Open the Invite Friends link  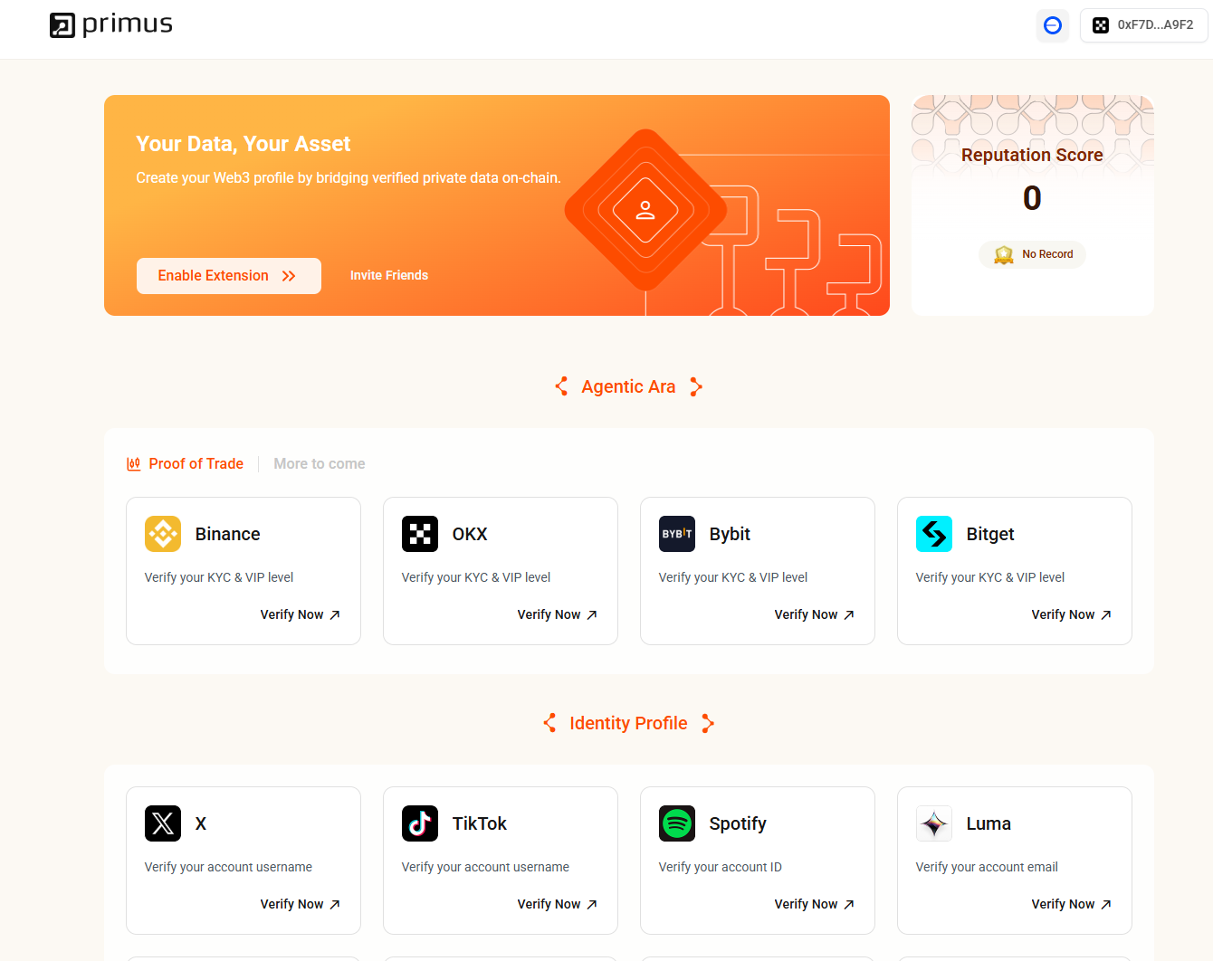389,275
